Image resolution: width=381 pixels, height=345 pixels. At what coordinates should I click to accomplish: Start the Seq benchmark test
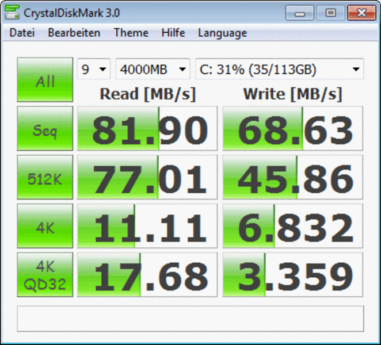pyautogui.click(x=45, y=128)
